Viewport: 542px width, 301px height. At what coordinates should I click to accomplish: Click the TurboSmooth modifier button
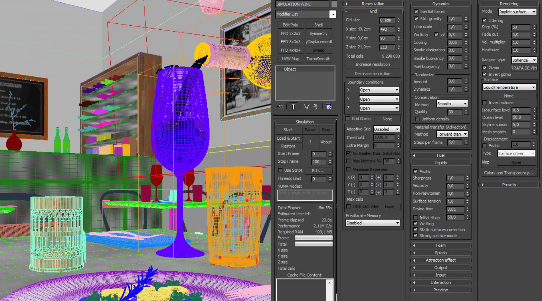pyautogui.click(x=318, y=59)
